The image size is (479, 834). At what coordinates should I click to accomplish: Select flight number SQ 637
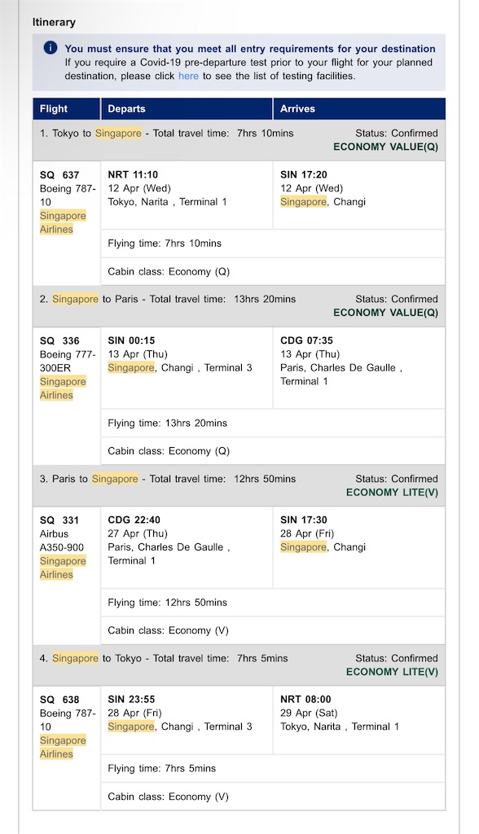pyautogui.click(x=59, y=175)
